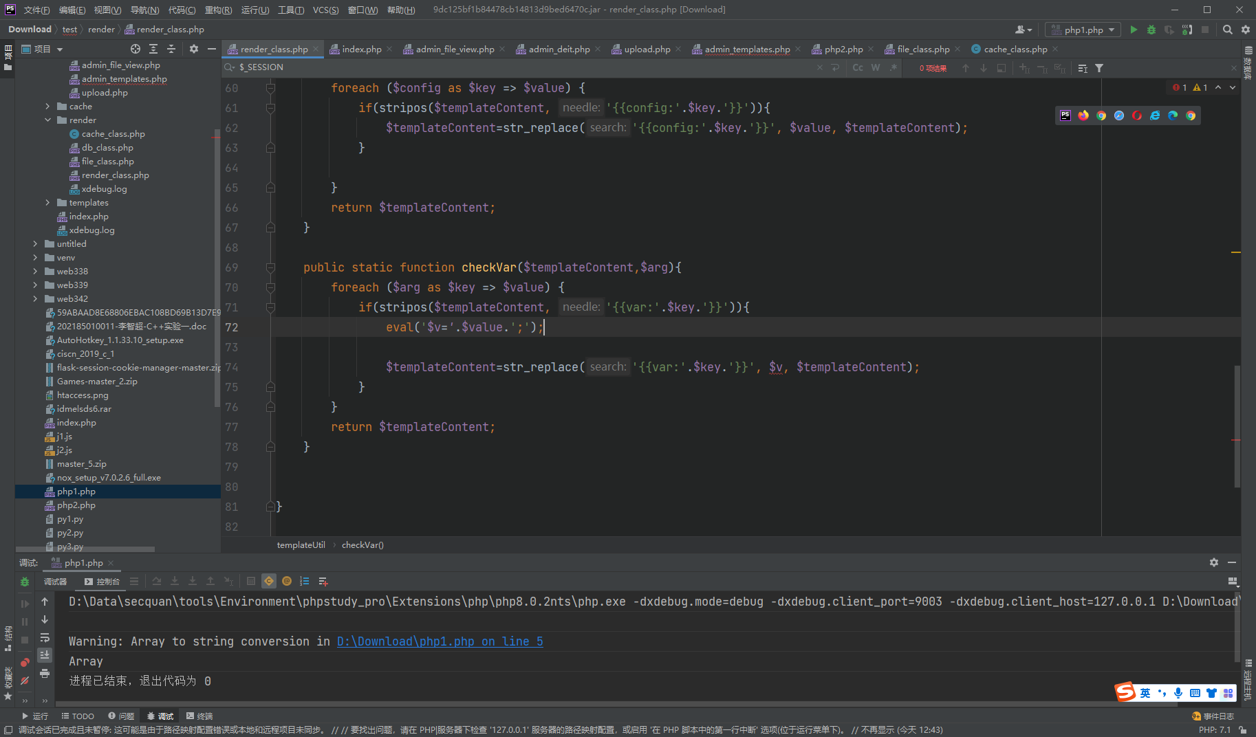Image resolution: width=1256 pixels, height=737 pixels.
Task: Mute breakpoints icon in debug panel
Action: 25,681
